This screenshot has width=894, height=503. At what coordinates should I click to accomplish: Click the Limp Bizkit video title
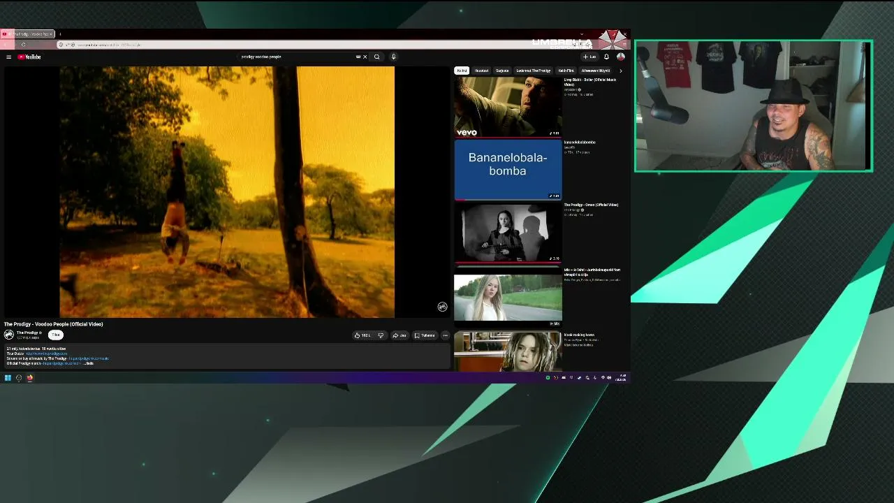click(589, 82)
